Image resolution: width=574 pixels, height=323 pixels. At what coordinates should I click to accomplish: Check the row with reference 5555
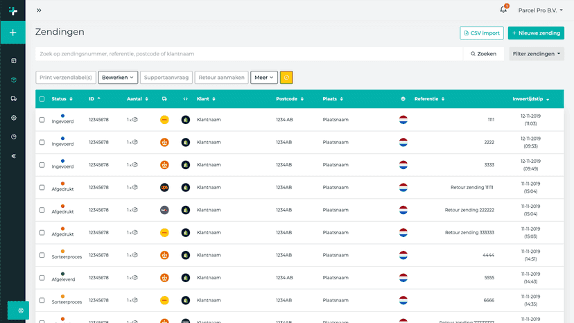pos(42,278)
